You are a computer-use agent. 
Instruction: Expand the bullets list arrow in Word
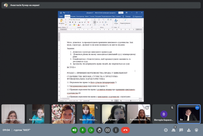click(97, 20)
